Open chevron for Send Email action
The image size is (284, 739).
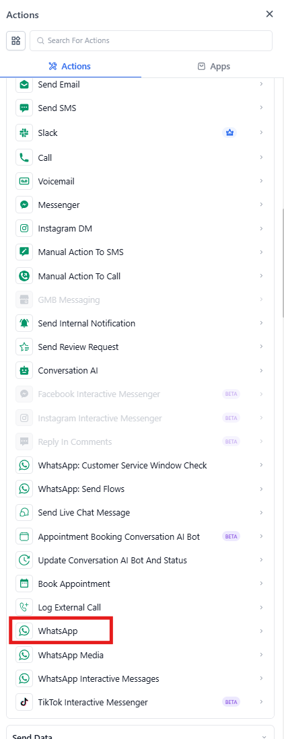(x=261, y=84)
